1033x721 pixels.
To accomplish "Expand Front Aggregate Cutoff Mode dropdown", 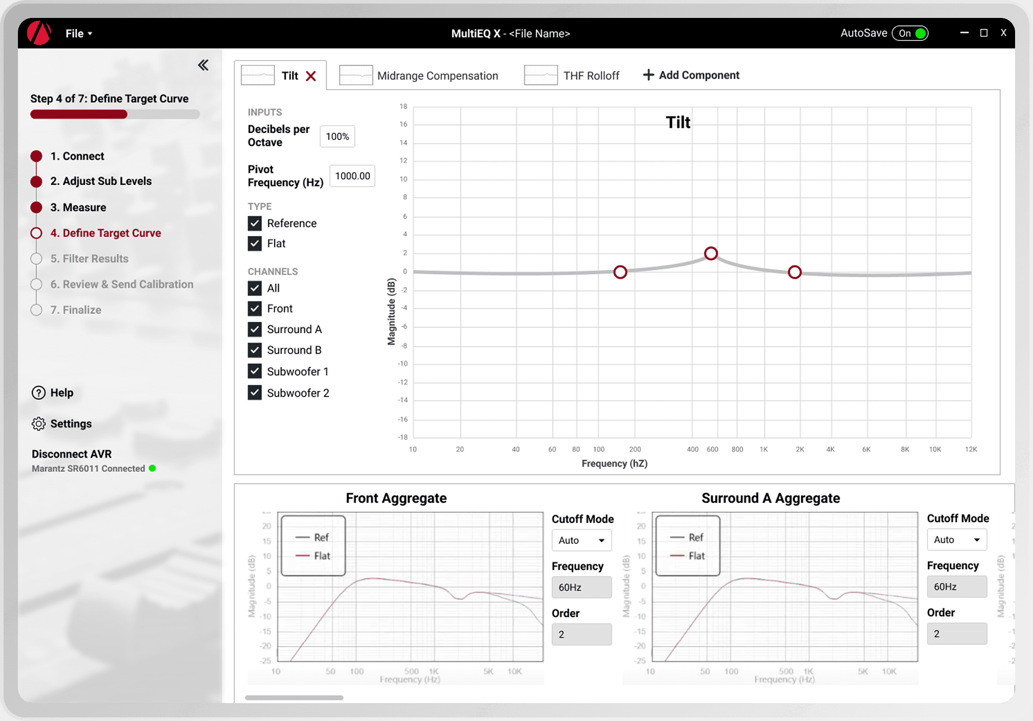I will coord(582,540).
